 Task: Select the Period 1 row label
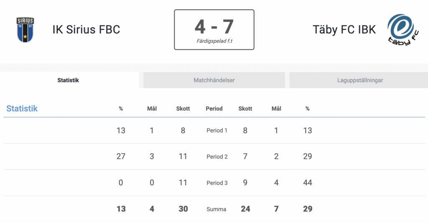click(217, 130)
